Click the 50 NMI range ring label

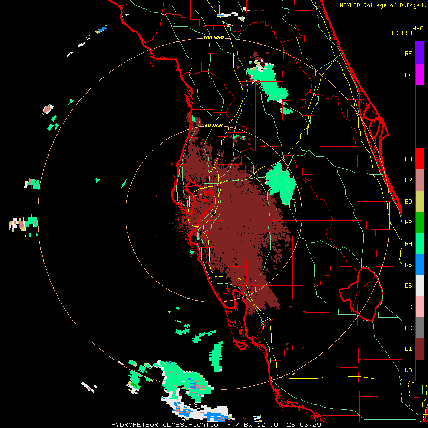(x=214, y=126)
